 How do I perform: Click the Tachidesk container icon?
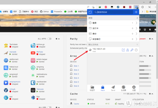(x=6, y=45)
